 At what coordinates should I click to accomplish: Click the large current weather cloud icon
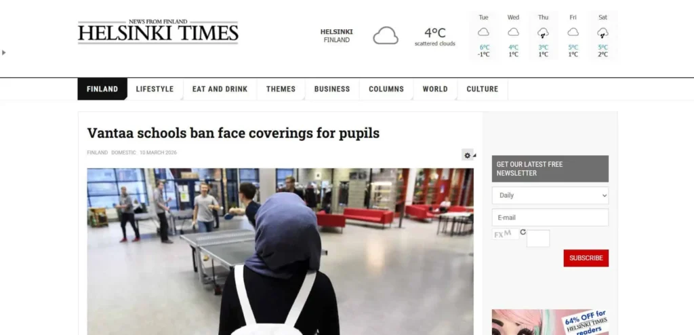386,35
